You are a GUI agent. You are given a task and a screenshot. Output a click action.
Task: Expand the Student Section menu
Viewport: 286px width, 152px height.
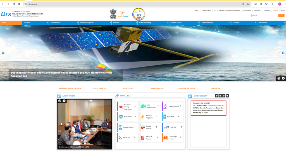(x=184, y=23)
